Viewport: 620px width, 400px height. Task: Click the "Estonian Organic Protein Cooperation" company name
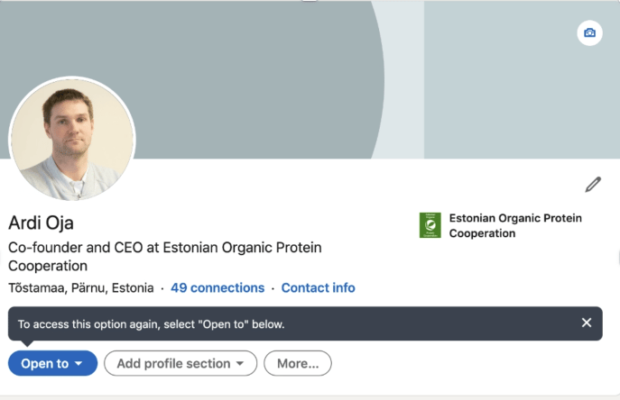point(515,225)
